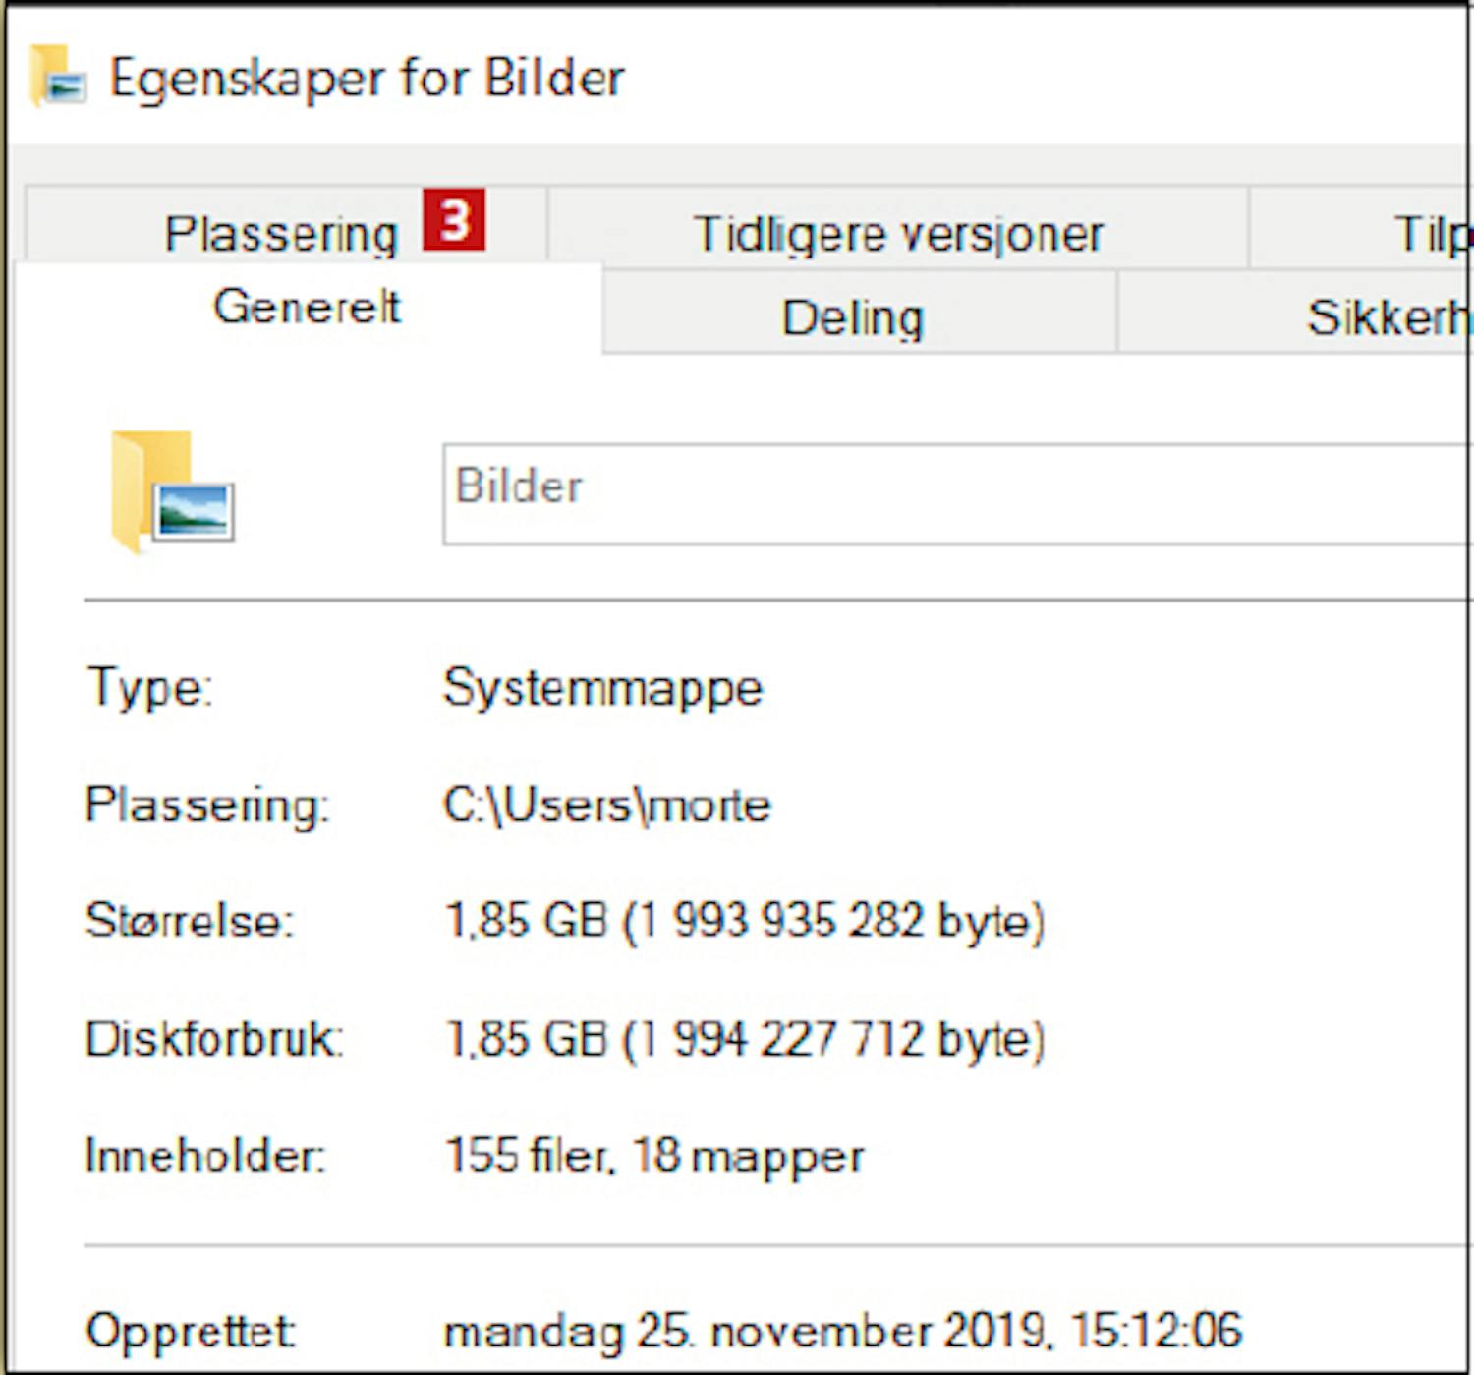Click the large Bilder folder icon
Viewport: 1474px width, 1375px height.
click(x=171, y=492)
